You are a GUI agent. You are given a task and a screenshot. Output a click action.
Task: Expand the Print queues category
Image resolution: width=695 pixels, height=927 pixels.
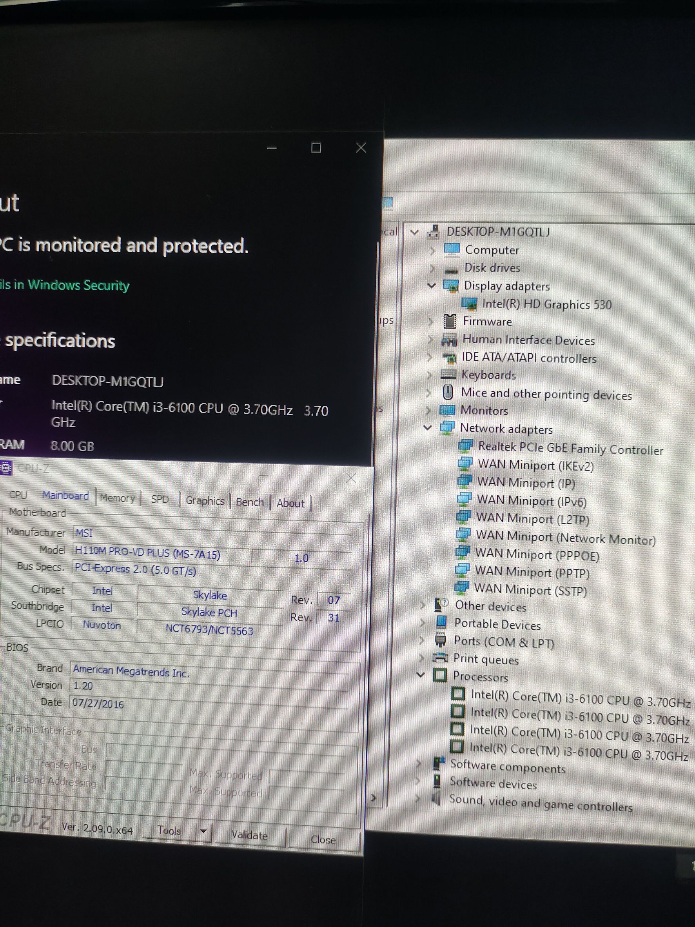point(422,658)
